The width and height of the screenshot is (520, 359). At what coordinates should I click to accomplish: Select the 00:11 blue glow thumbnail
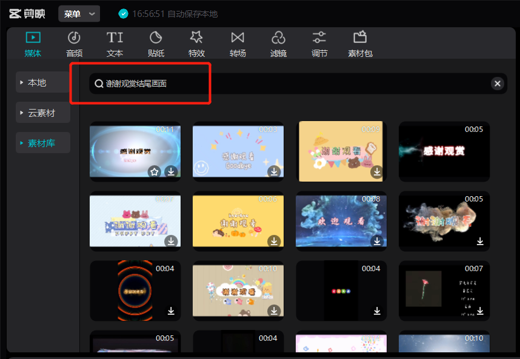point(135,151)
